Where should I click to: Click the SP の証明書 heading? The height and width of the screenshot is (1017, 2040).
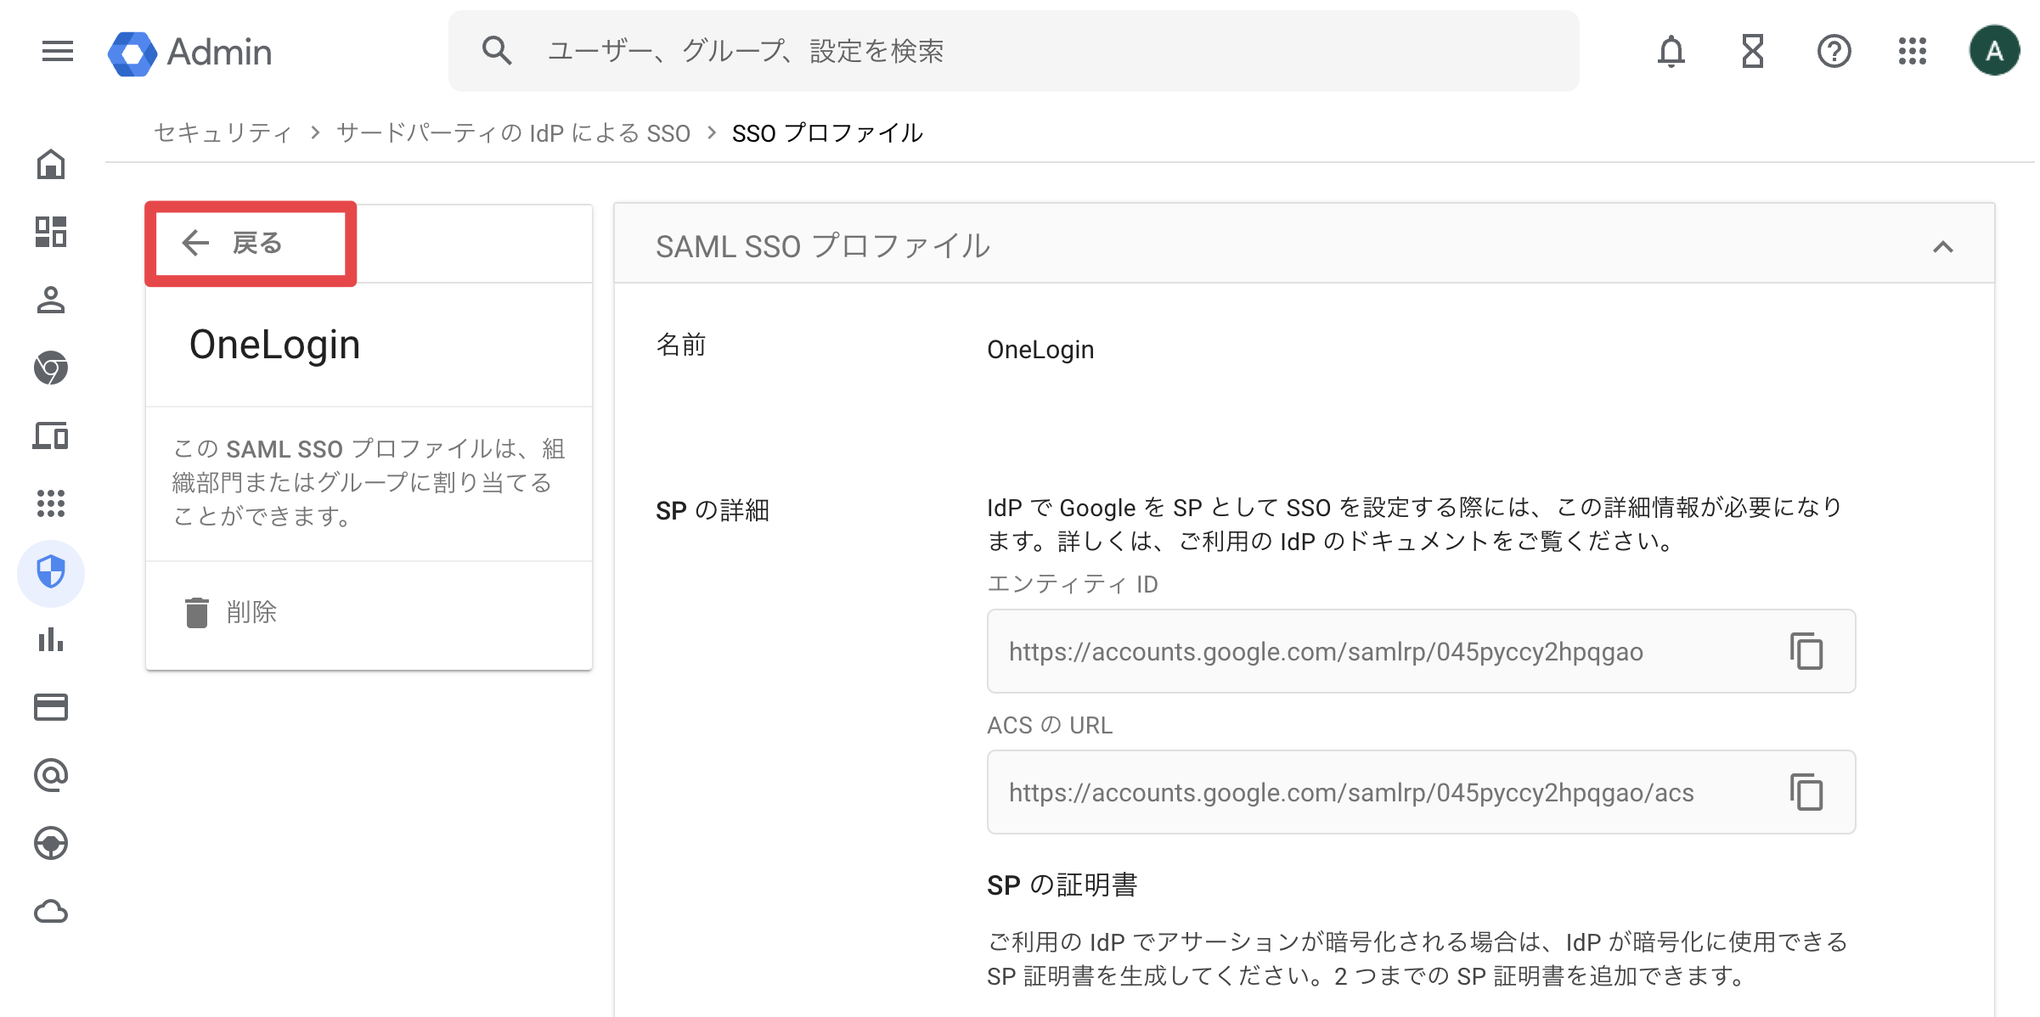(x=1062, y=885)
